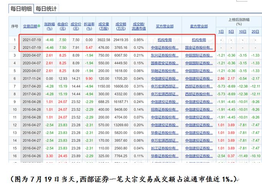Sort by 收盘价(元) column header
262x184 pixels.
point(63,26)
